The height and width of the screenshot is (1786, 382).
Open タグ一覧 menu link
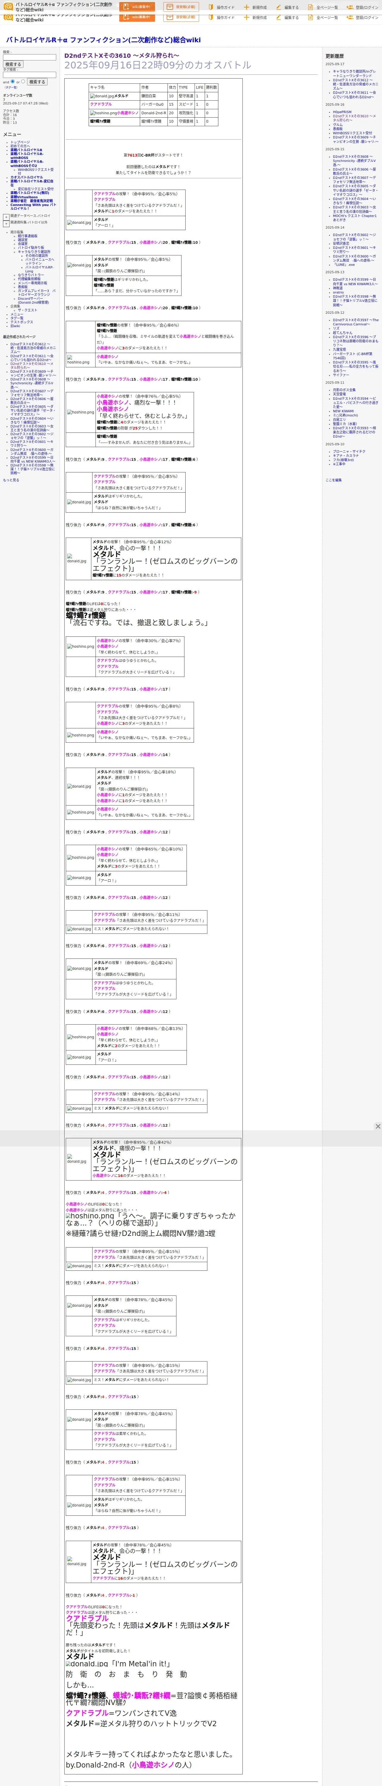click(17, 318)
